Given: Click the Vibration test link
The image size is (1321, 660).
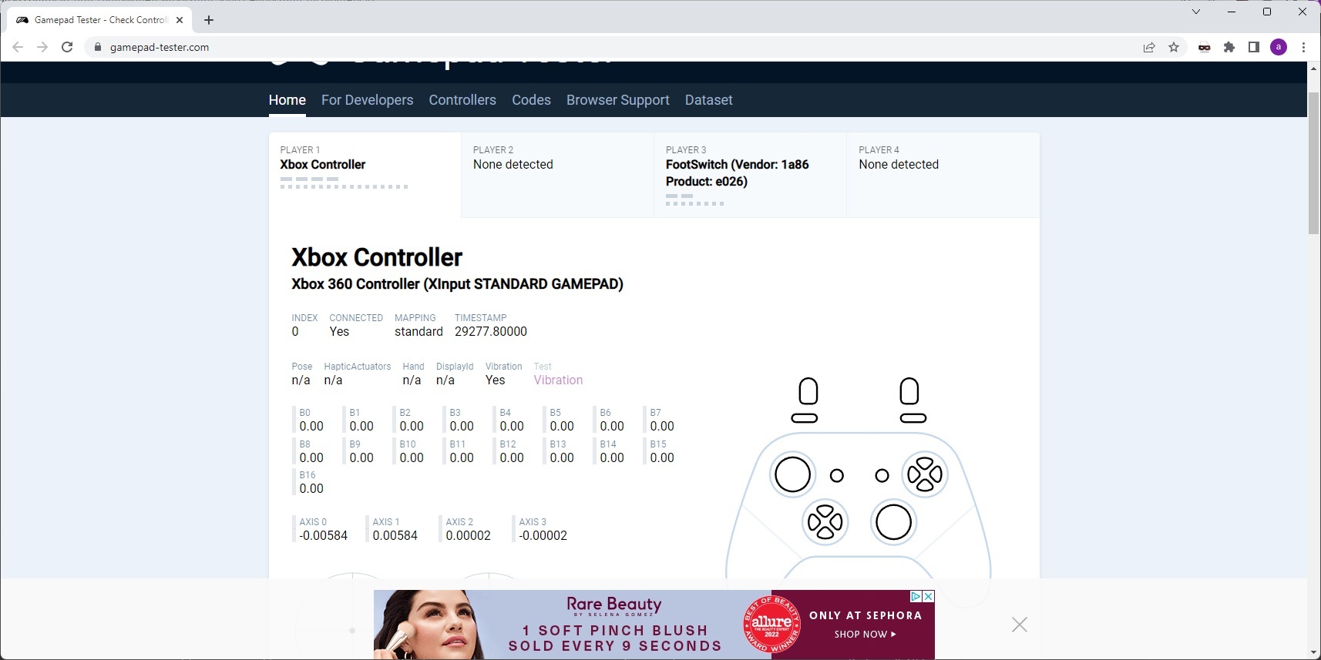Looking at the screenshot, I should [558, 380].
